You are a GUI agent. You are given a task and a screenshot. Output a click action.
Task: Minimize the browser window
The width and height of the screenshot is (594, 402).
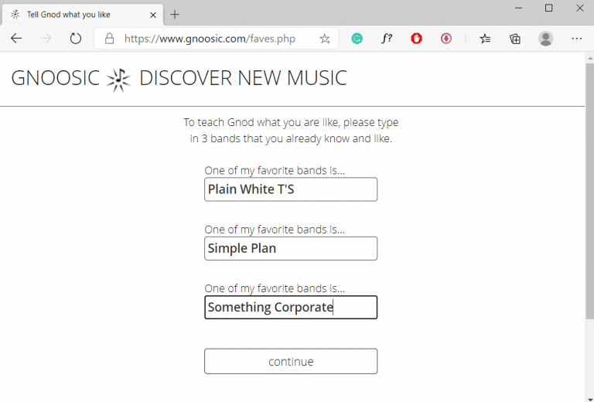[x=519, y=8]
